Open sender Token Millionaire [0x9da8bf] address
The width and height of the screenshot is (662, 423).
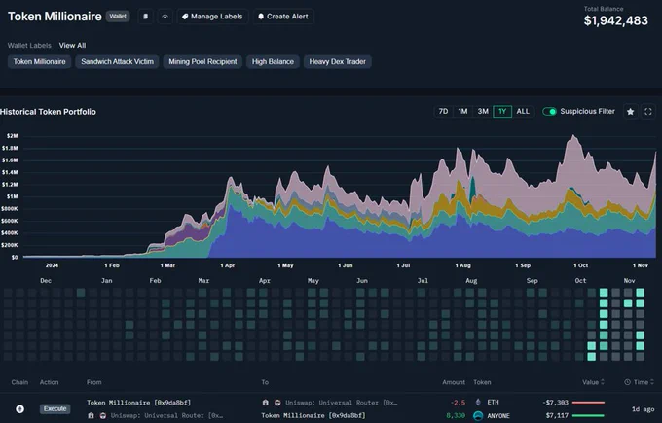point(138,403)
